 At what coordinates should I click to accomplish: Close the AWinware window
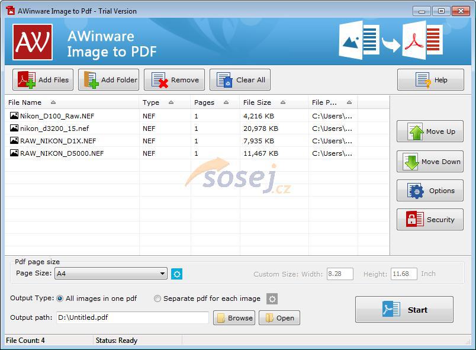coord(461,11)
